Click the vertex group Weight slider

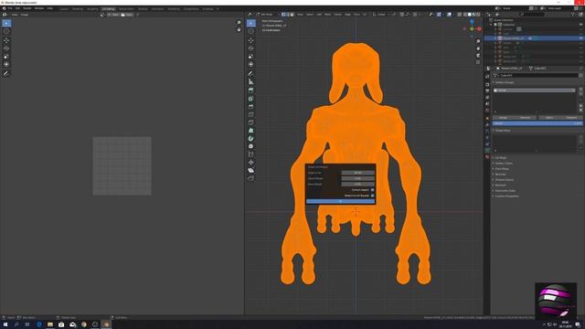click(x=537, y=123)
